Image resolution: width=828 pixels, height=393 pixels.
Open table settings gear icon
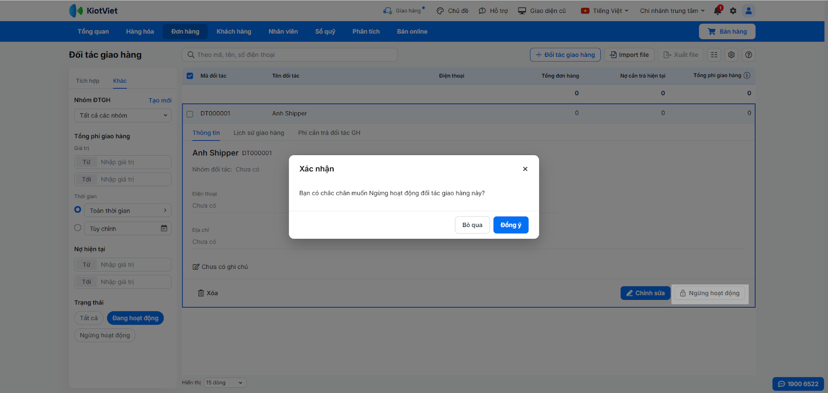[x=732, y=55]
